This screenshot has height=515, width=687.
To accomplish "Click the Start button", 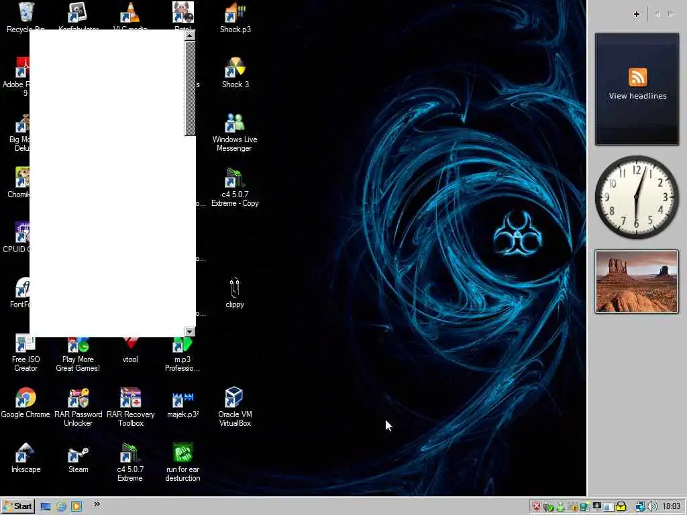I will tap(17, 507).
